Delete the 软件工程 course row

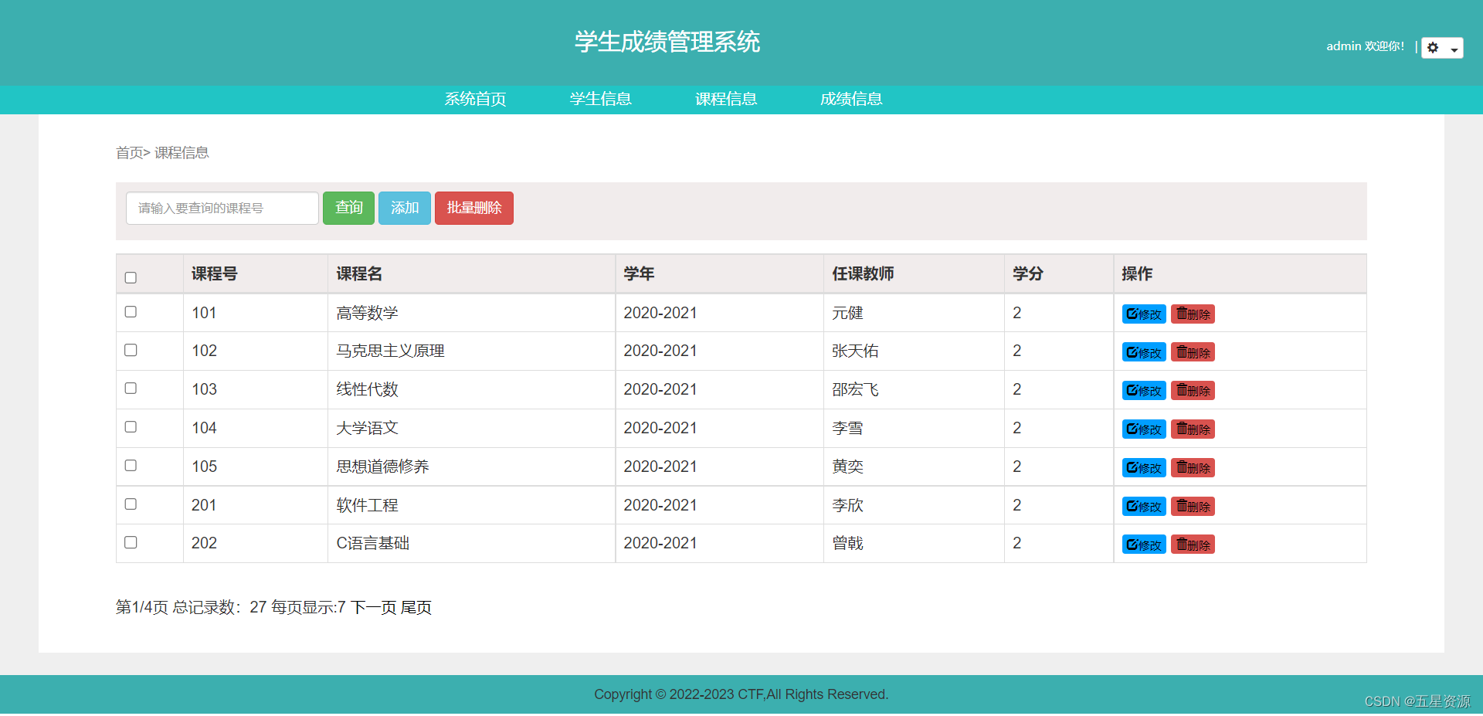tap(1193, 507)
